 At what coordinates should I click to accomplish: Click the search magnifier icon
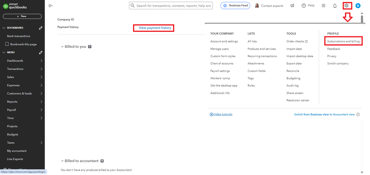133,6
